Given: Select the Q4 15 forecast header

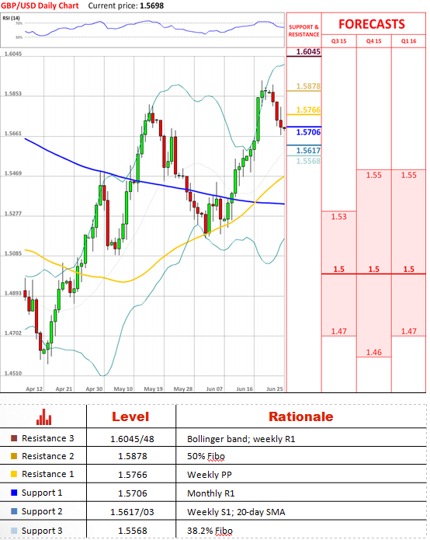Looking at the screenshot, I should tap(373, 41).
